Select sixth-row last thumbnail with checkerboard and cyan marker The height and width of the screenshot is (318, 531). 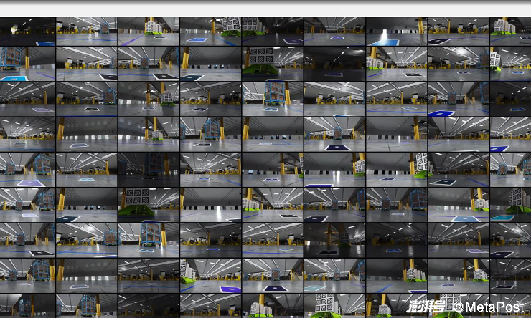510,205
